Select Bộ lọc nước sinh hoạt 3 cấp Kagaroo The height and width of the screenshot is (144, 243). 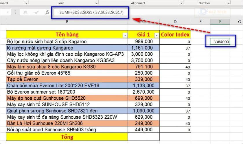(x=67, y=41)
